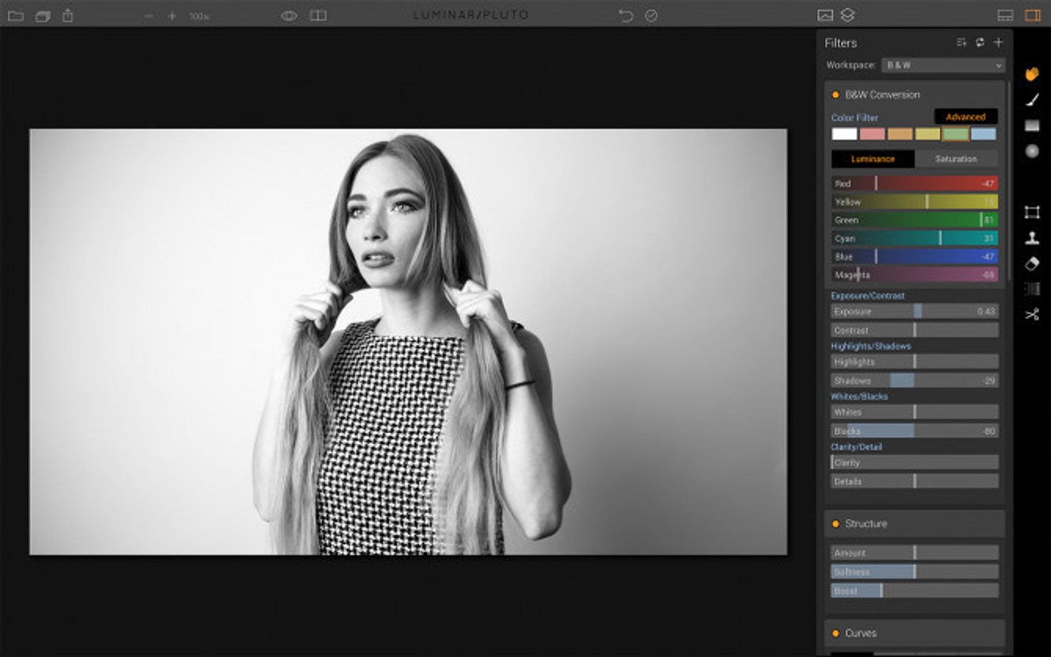The image size is (1051, 657).
Task: Switch to the Luminance tab
Action: tap(873, 159)
